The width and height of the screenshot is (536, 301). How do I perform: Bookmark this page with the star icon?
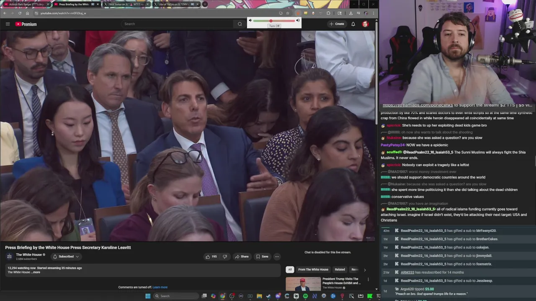[287, 13]
